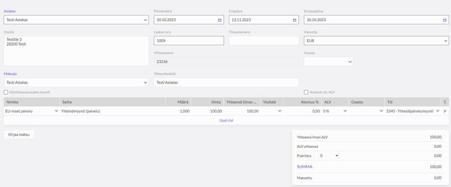
Task: Click the Yhteensä (ilman column header
Action: (242, 102)
